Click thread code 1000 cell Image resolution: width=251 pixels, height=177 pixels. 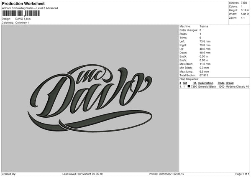pos(221,87)
